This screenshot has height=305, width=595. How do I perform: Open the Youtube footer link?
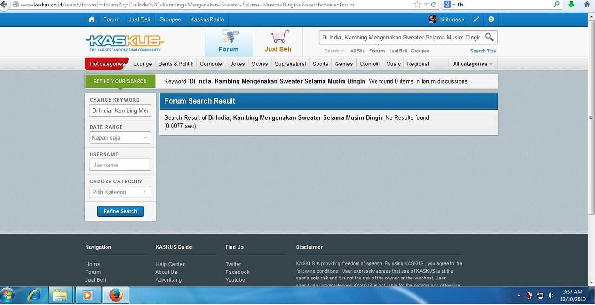235,280
